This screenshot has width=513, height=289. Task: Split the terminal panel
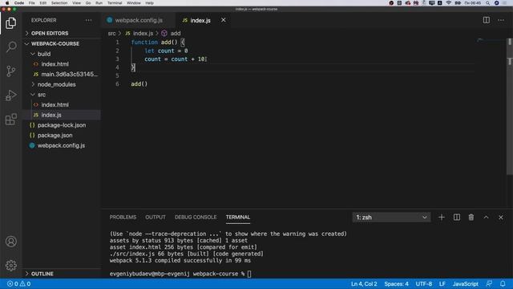456,218
